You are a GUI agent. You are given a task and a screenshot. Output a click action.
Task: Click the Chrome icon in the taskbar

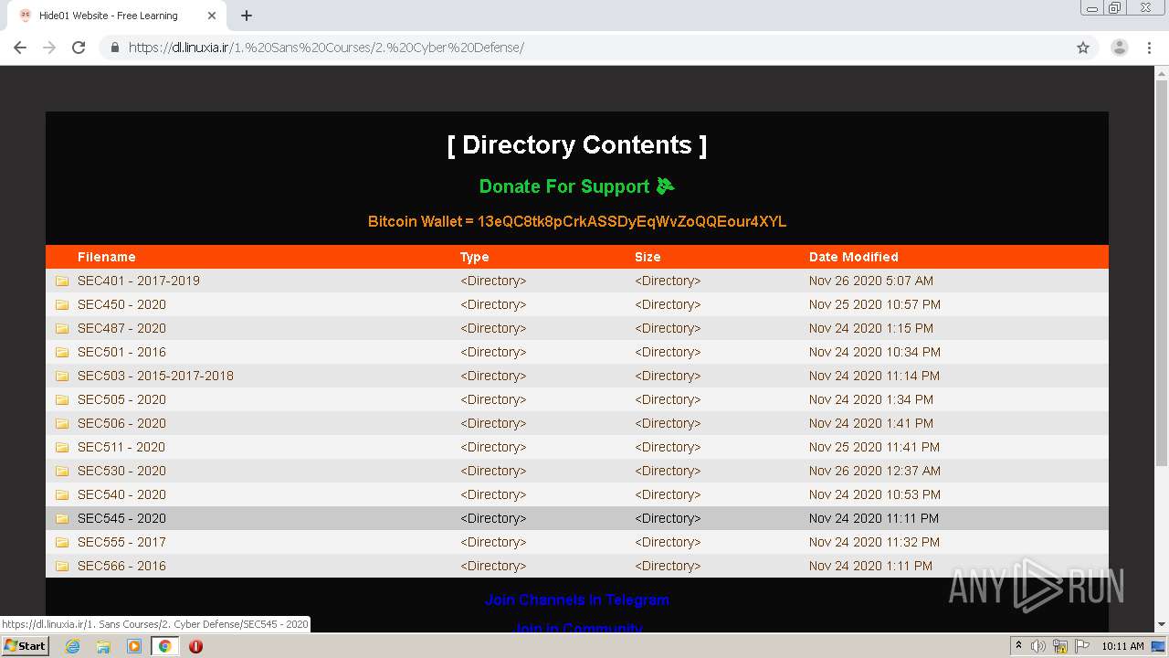click(x=165, y=646)
